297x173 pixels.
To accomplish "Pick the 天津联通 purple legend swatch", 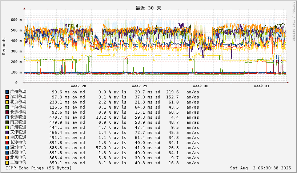I will coord(7,132).
